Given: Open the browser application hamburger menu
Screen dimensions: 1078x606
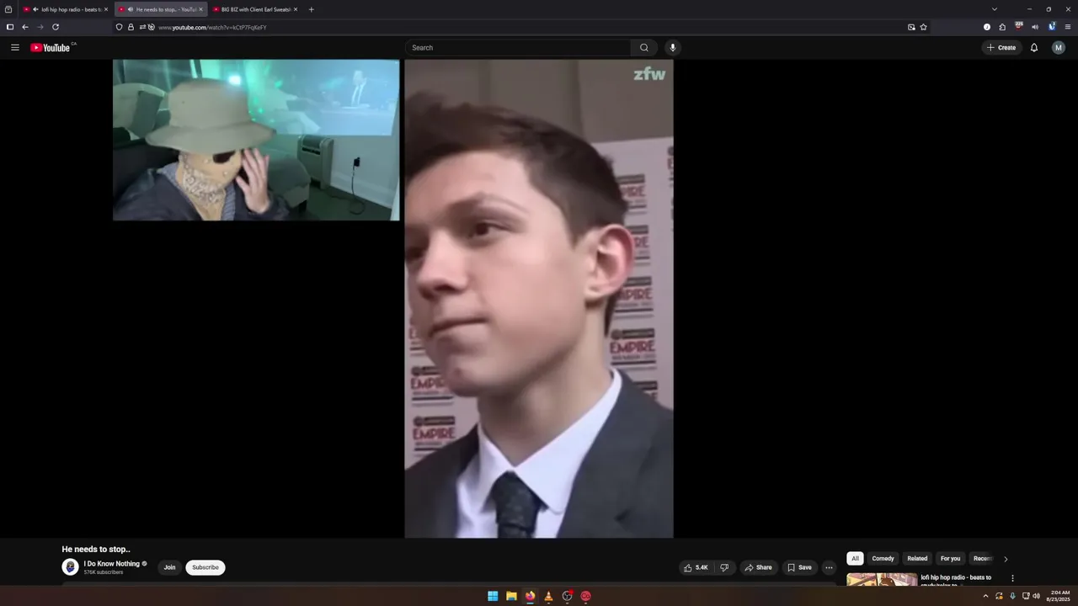Looking at the screenshot, I should pos(1068,27).
